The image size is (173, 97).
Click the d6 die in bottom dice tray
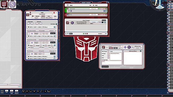[x=38, y=91]
